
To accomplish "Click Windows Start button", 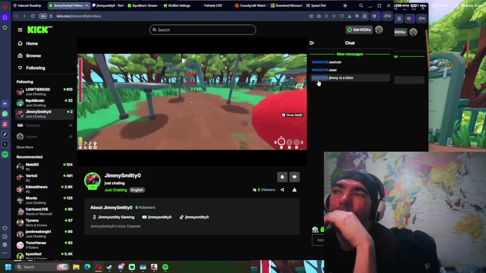I will coord(8,267).
